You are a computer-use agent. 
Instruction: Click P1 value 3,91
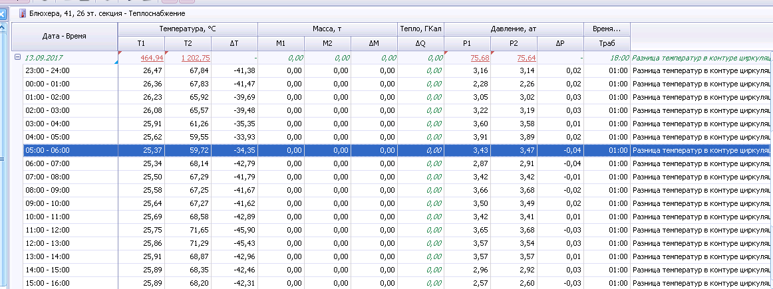coord(481,138)
